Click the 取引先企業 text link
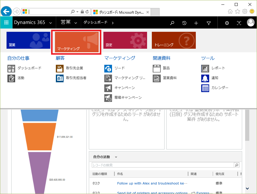The height and width of the screenshot is (194, 257). (74, 68)
